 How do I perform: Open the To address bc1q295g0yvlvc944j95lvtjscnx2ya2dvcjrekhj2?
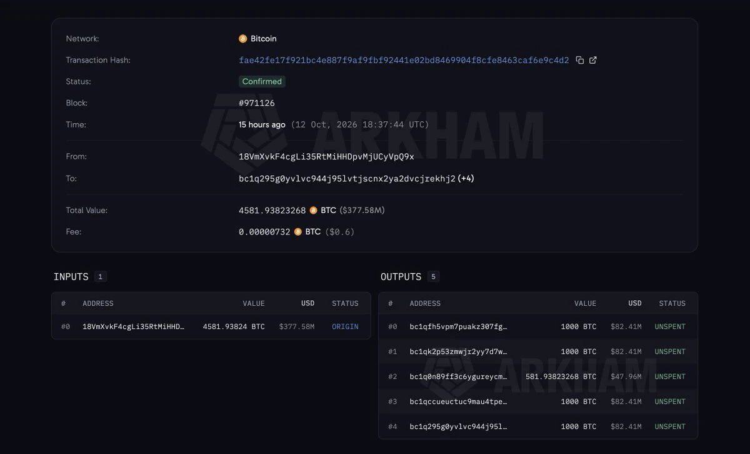[x=347, y=179]
